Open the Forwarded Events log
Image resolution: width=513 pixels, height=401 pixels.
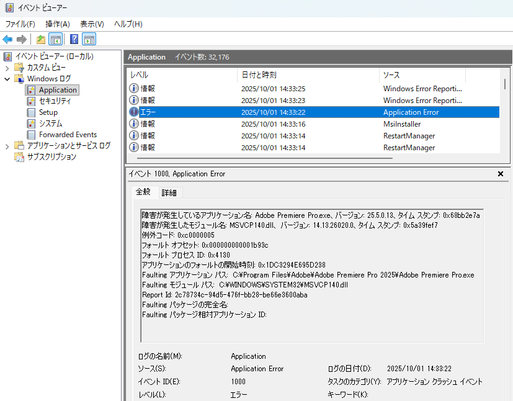[68, 135]
